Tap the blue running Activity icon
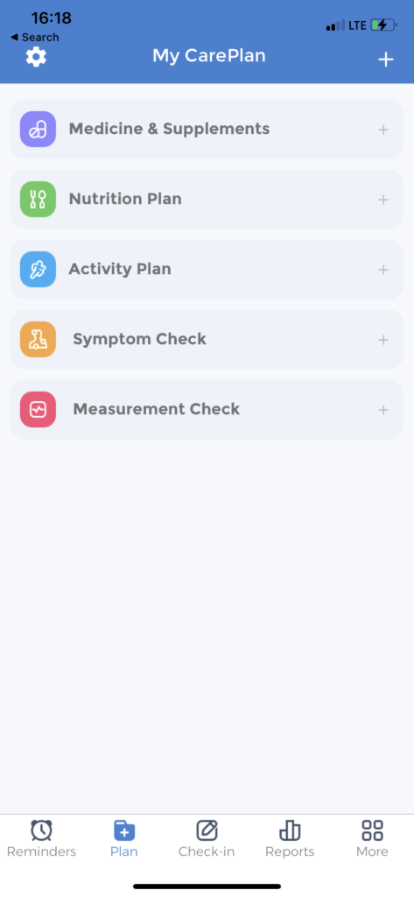 pos(38,270)
